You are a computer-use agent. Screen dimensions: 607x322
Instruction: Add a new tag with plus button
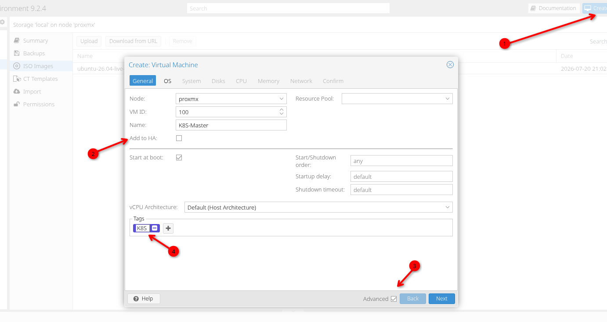[168, 228]
